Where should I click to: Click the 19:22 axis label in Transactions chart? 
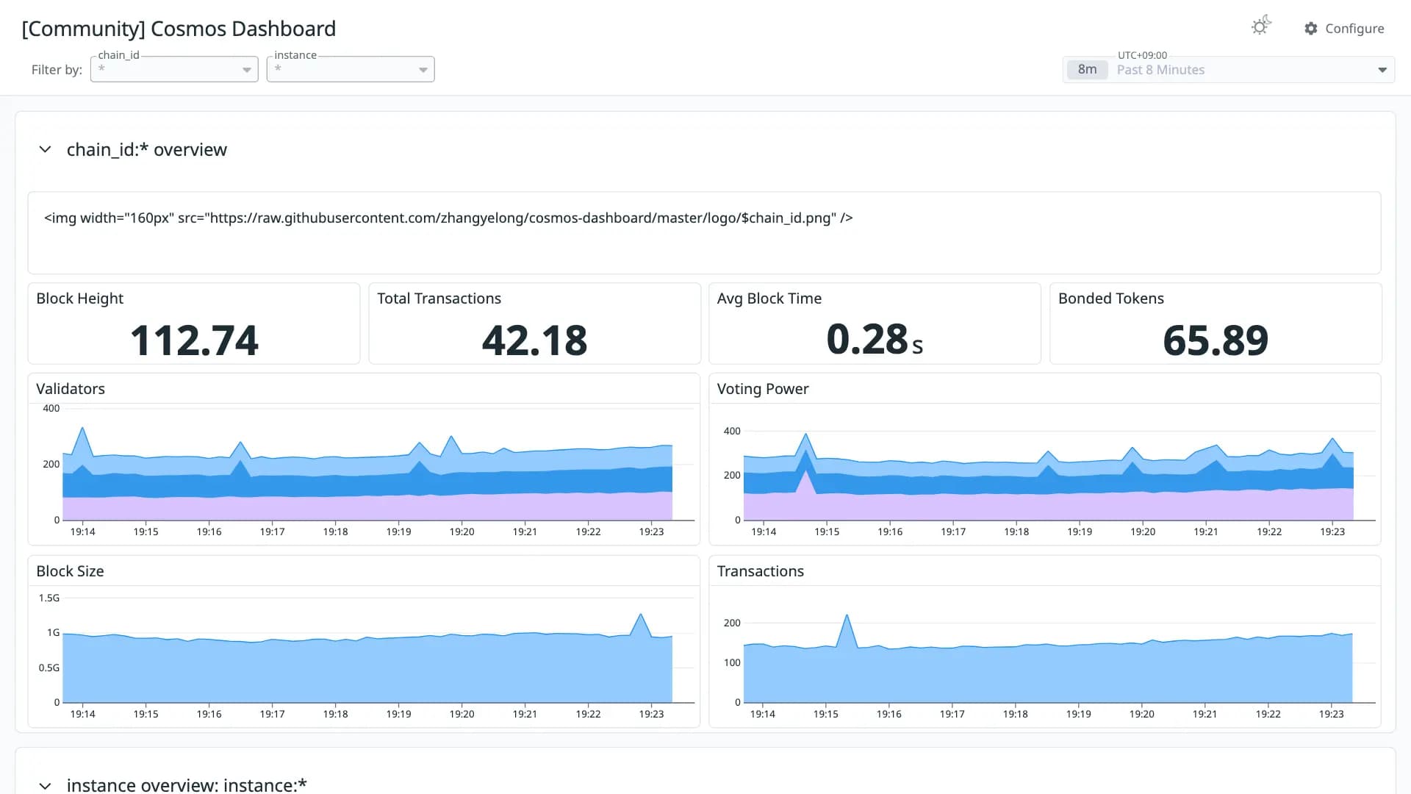coord(1268,714)
